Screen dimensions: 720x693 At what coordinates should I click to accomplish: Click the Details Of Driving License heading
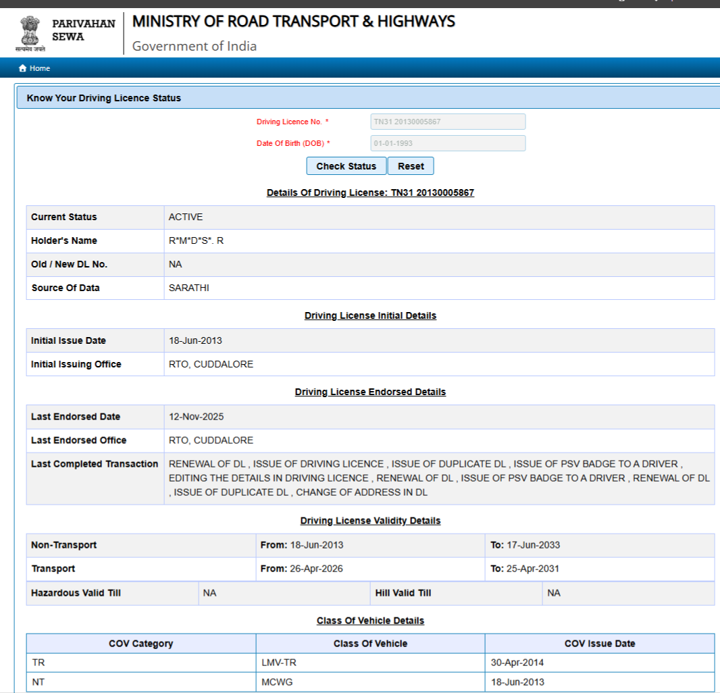(x=370, y=192)
